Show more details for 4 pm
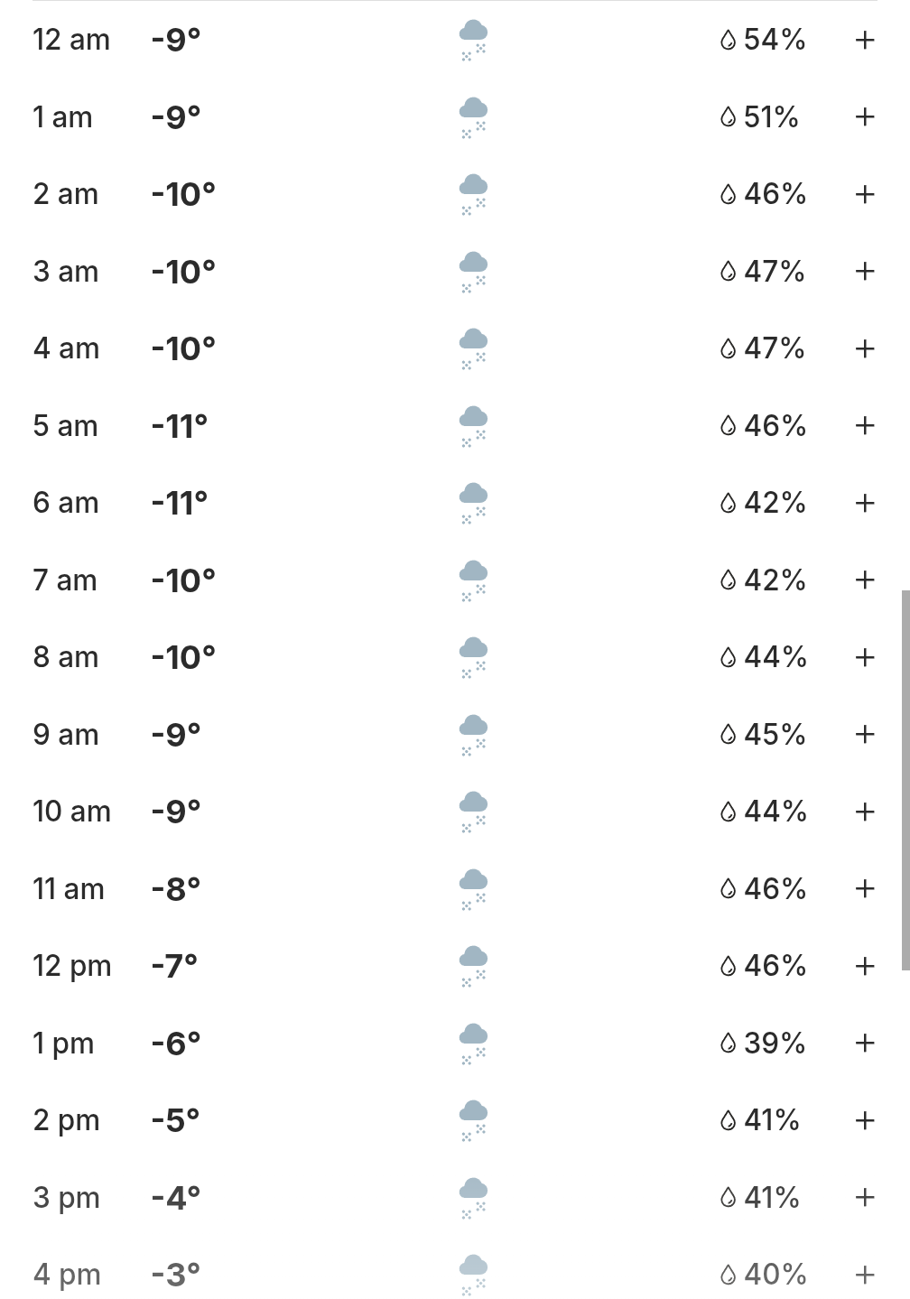Image resolution: width=910 pixels, height=1299 pixels. (865, 1275)
